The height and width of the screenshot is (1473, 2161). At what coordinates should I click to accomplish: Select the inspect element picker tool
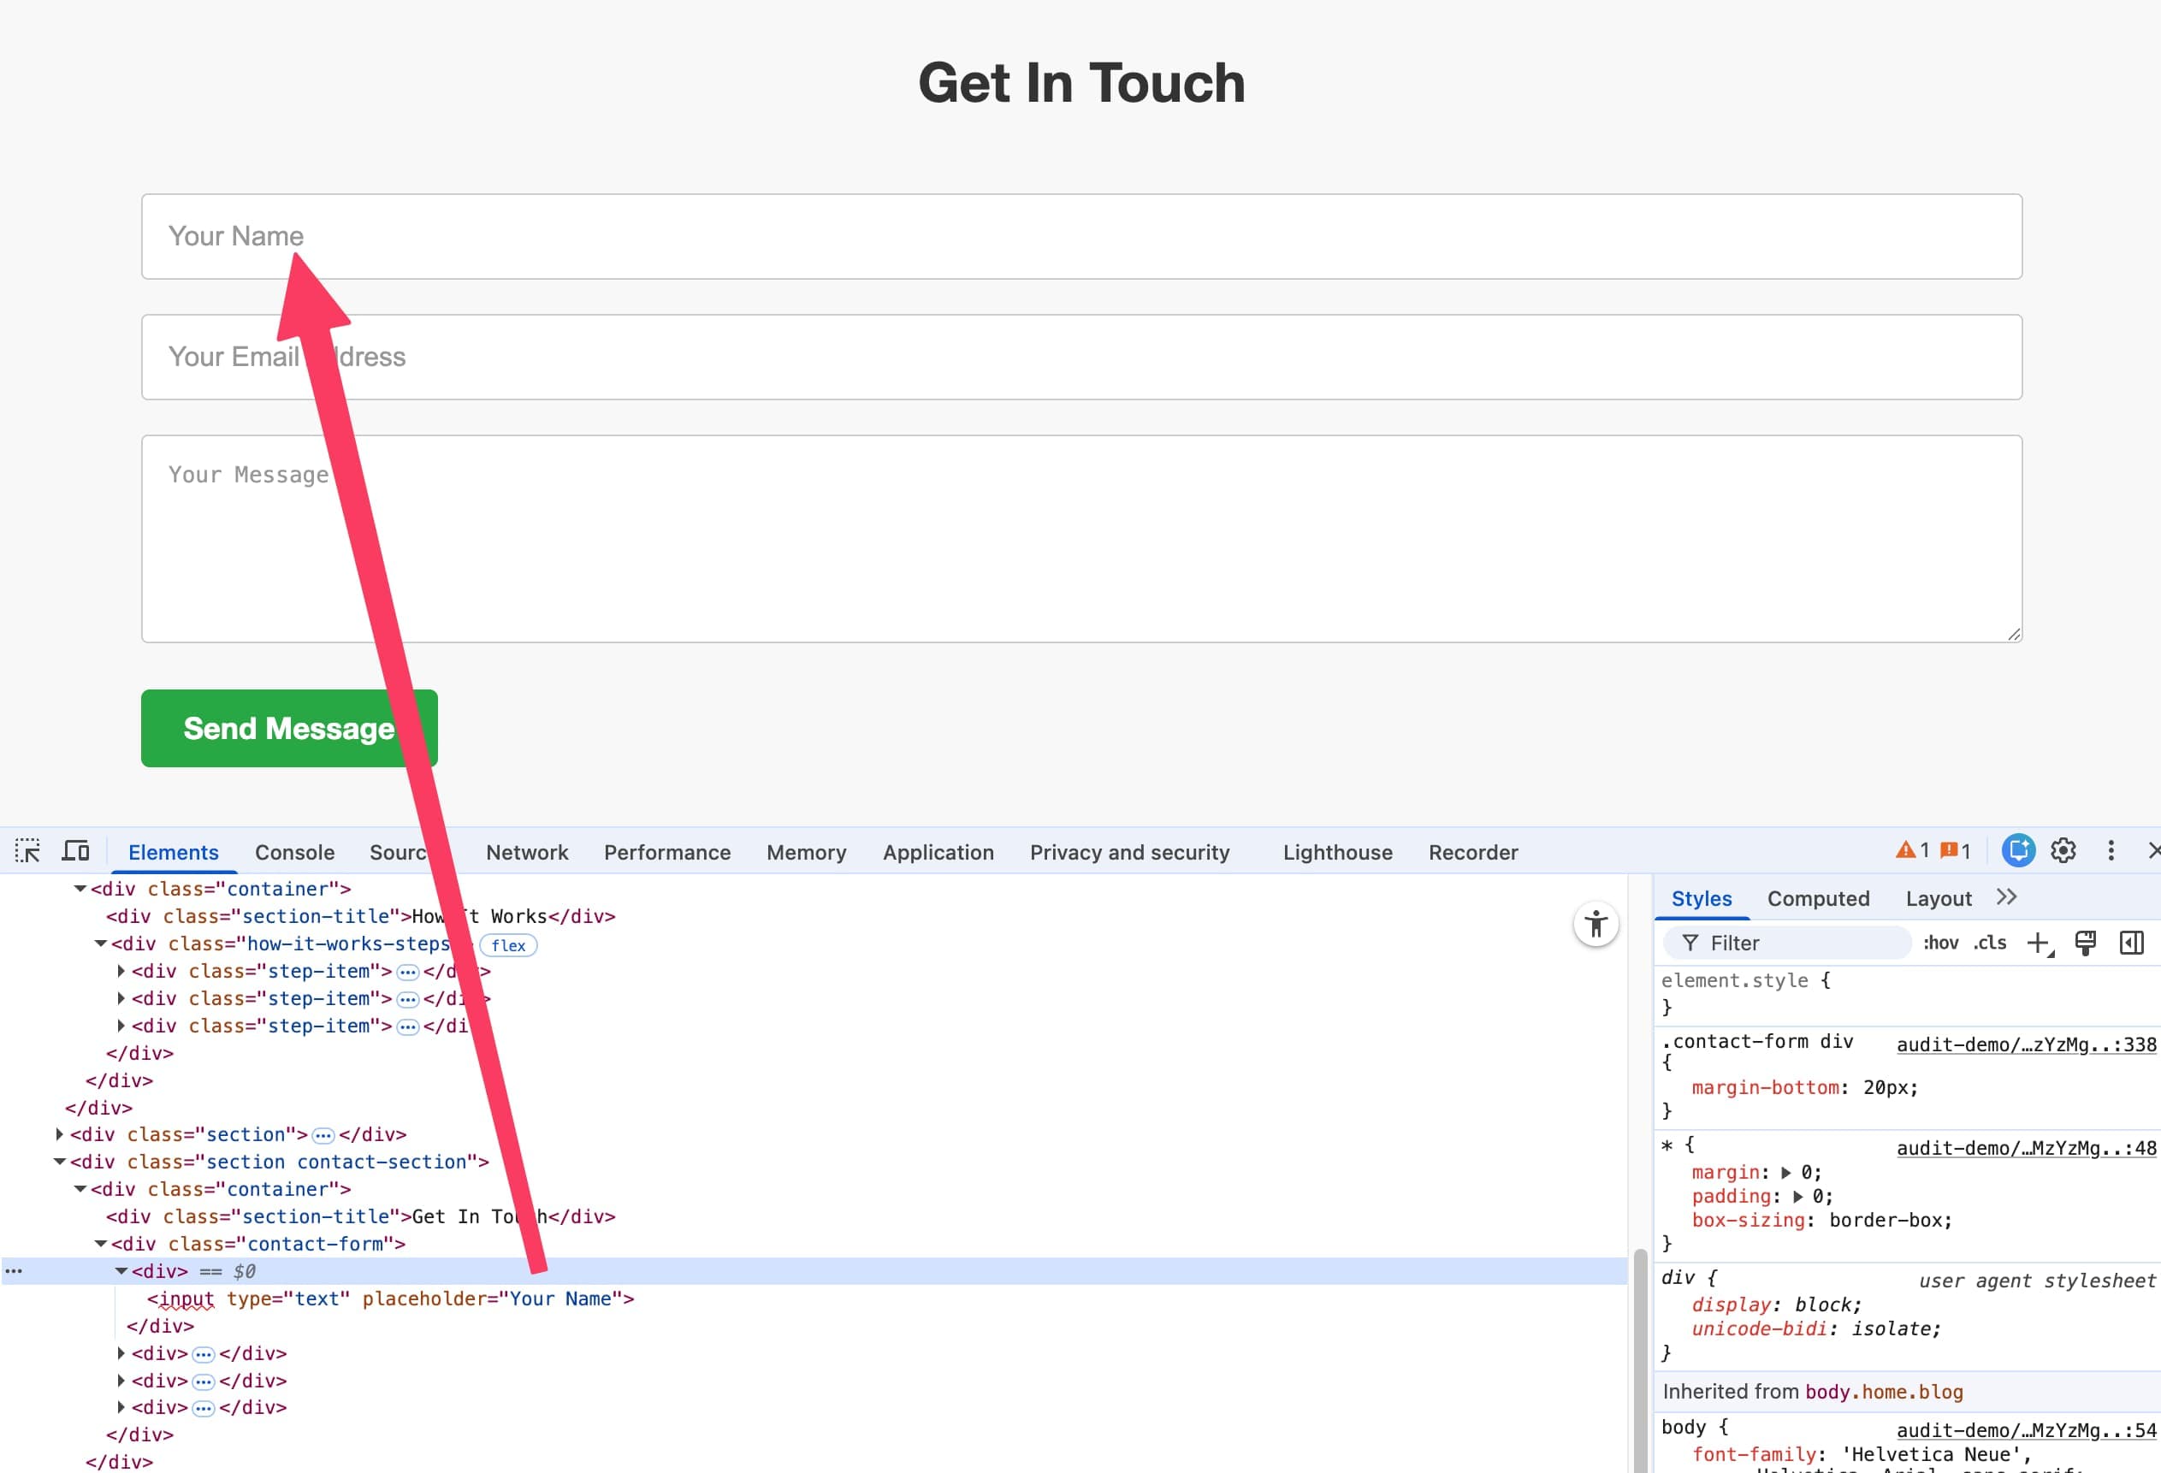coord(27,850)
